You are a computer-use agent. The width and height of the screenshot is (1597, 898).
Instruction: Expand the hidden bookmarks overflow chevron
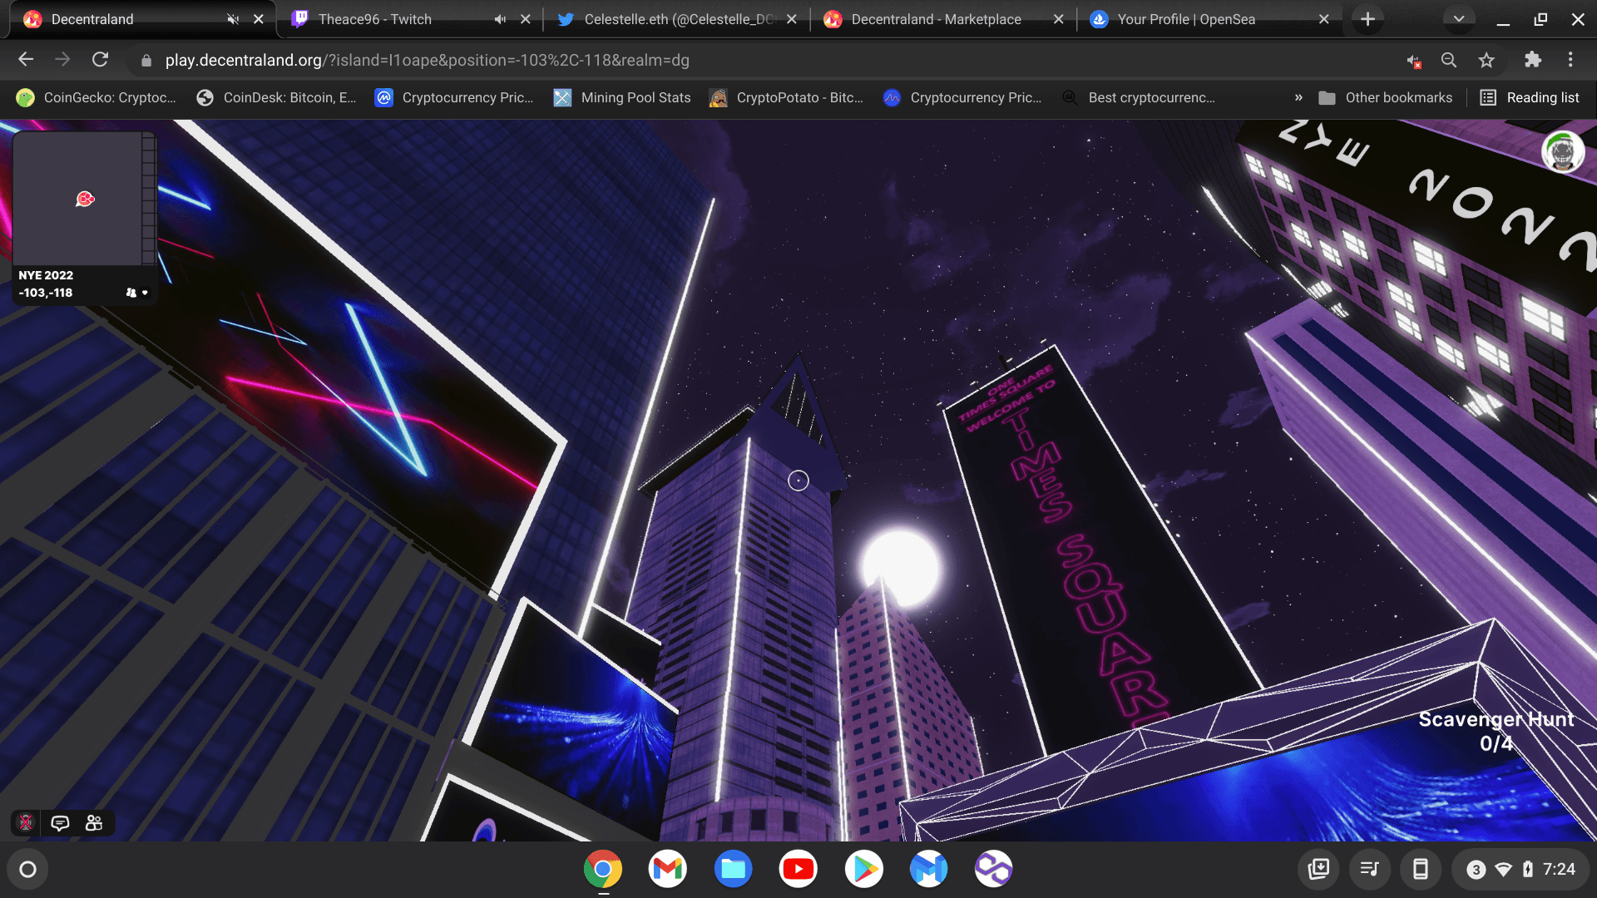(1298, 97)
